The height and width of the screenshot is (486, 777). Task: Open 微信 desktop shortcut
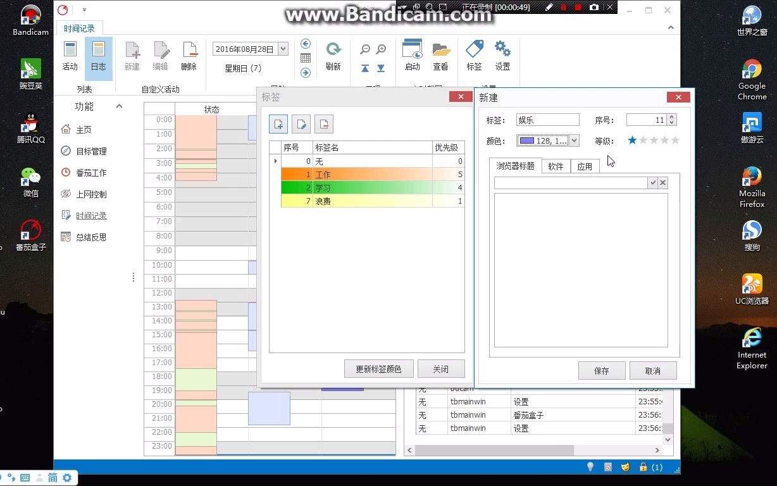click(x=30, y=183)
